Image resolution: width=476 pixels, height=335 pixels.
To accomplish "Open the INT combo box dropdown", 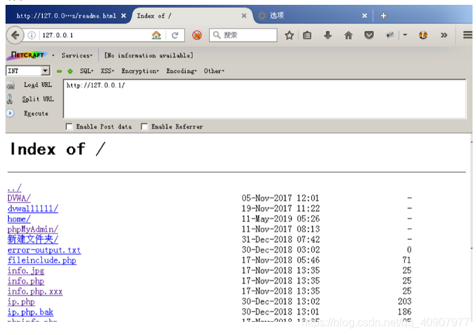I will pos(45,71).
